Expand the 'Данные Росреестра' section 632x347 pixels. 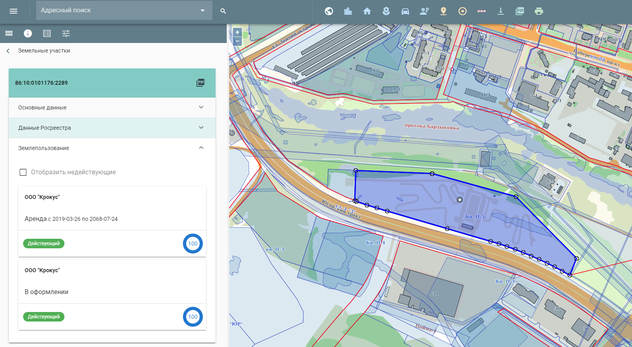coord(201,128)
